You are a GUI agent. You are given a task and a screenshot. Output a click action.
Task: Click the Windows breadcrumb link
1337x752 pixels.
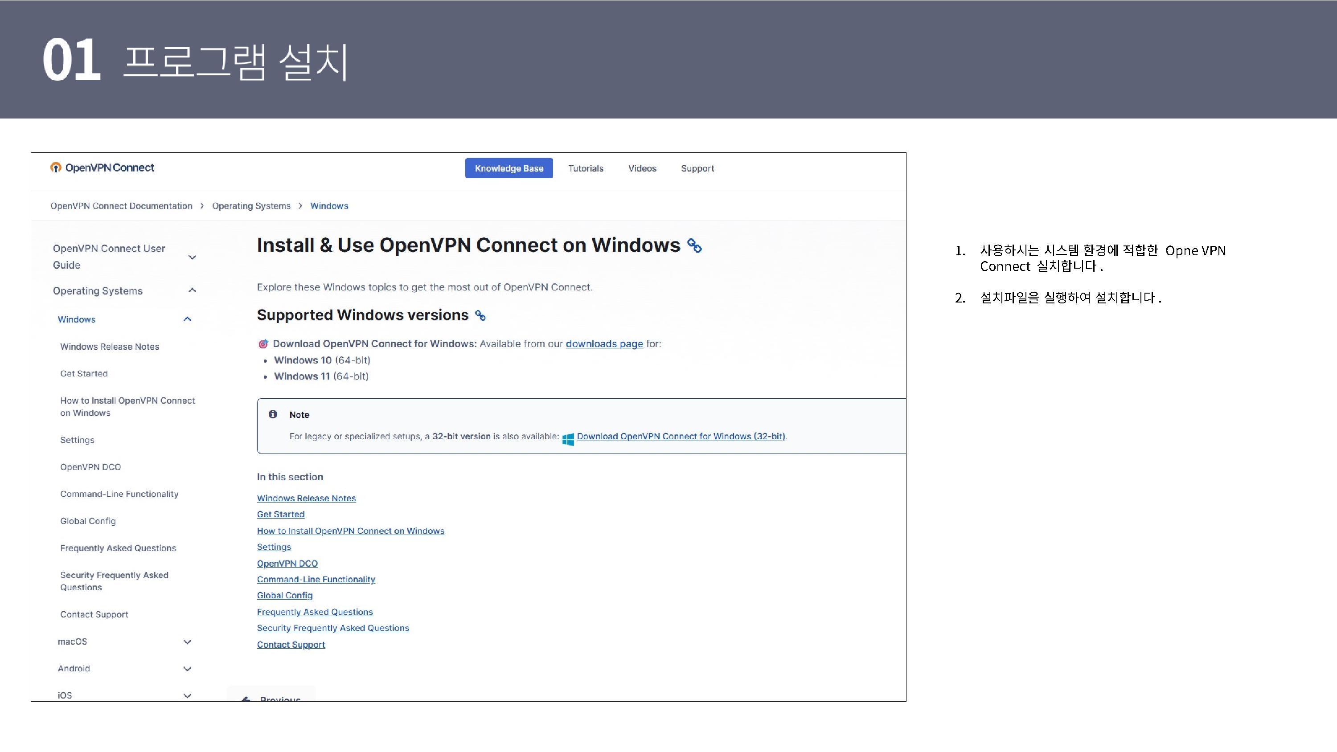tap(330, 206)
